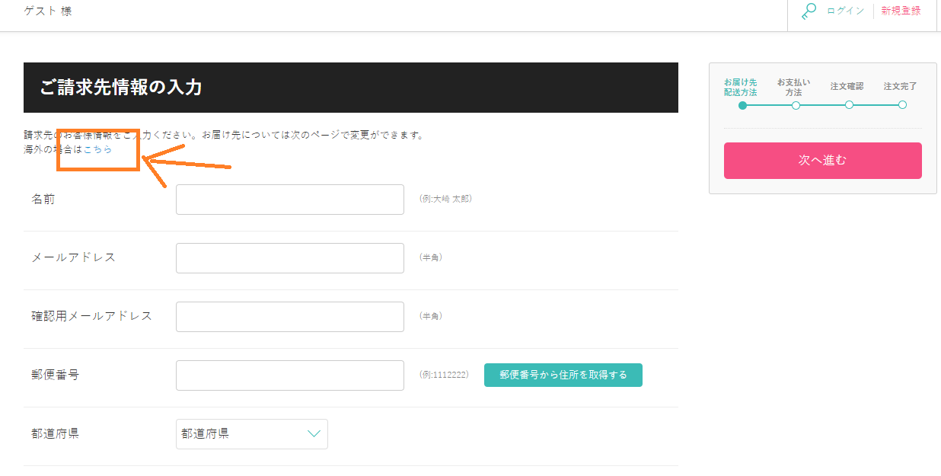
Task: Click the 確認用メールアドレス field label
Action: [x=91, y=316]
